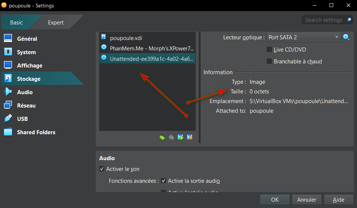Image resolution: width=357 pixels, height=208 pixels.
Task: Open the Audio settings section
Action: click(25, 92)
